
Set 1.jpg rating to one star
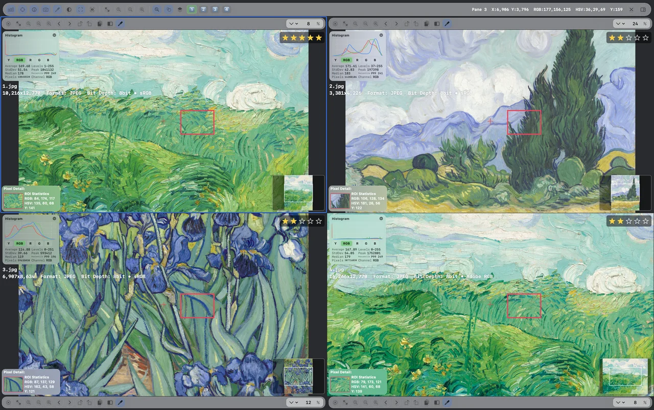[x=285, y=38]
